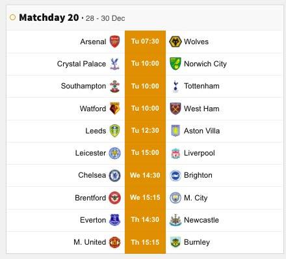This screenshot has height=259, width=286.
Task: Select the Norwich City badge icon
Action: click(x=175, y=64)
